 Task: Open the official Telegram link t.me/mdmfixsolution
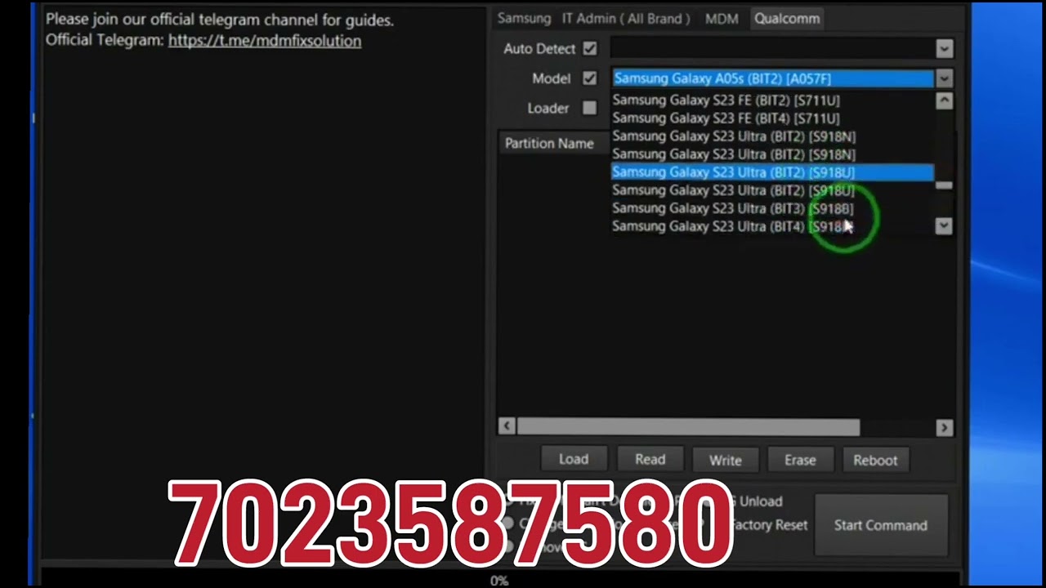click(265, 40)
